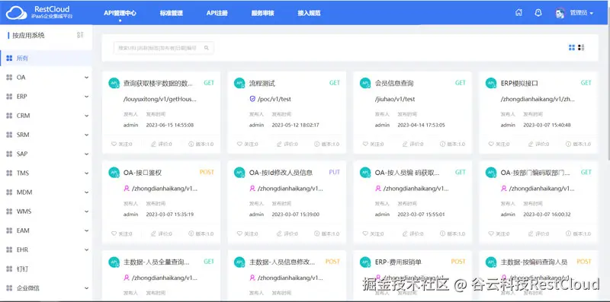Click the search magnifier icon
The width and height of the screenshot is (610, 302).
tap(207, 48)
